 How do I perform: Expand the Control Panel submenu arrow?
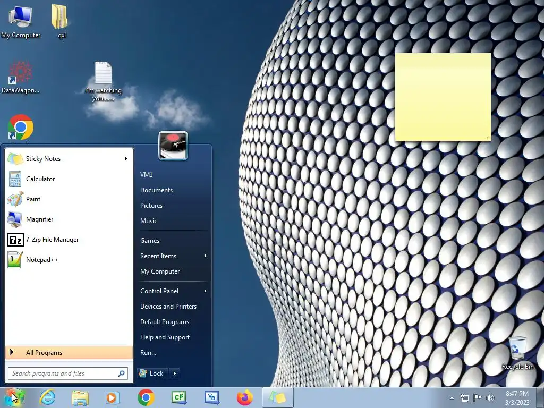click(206, 291)
